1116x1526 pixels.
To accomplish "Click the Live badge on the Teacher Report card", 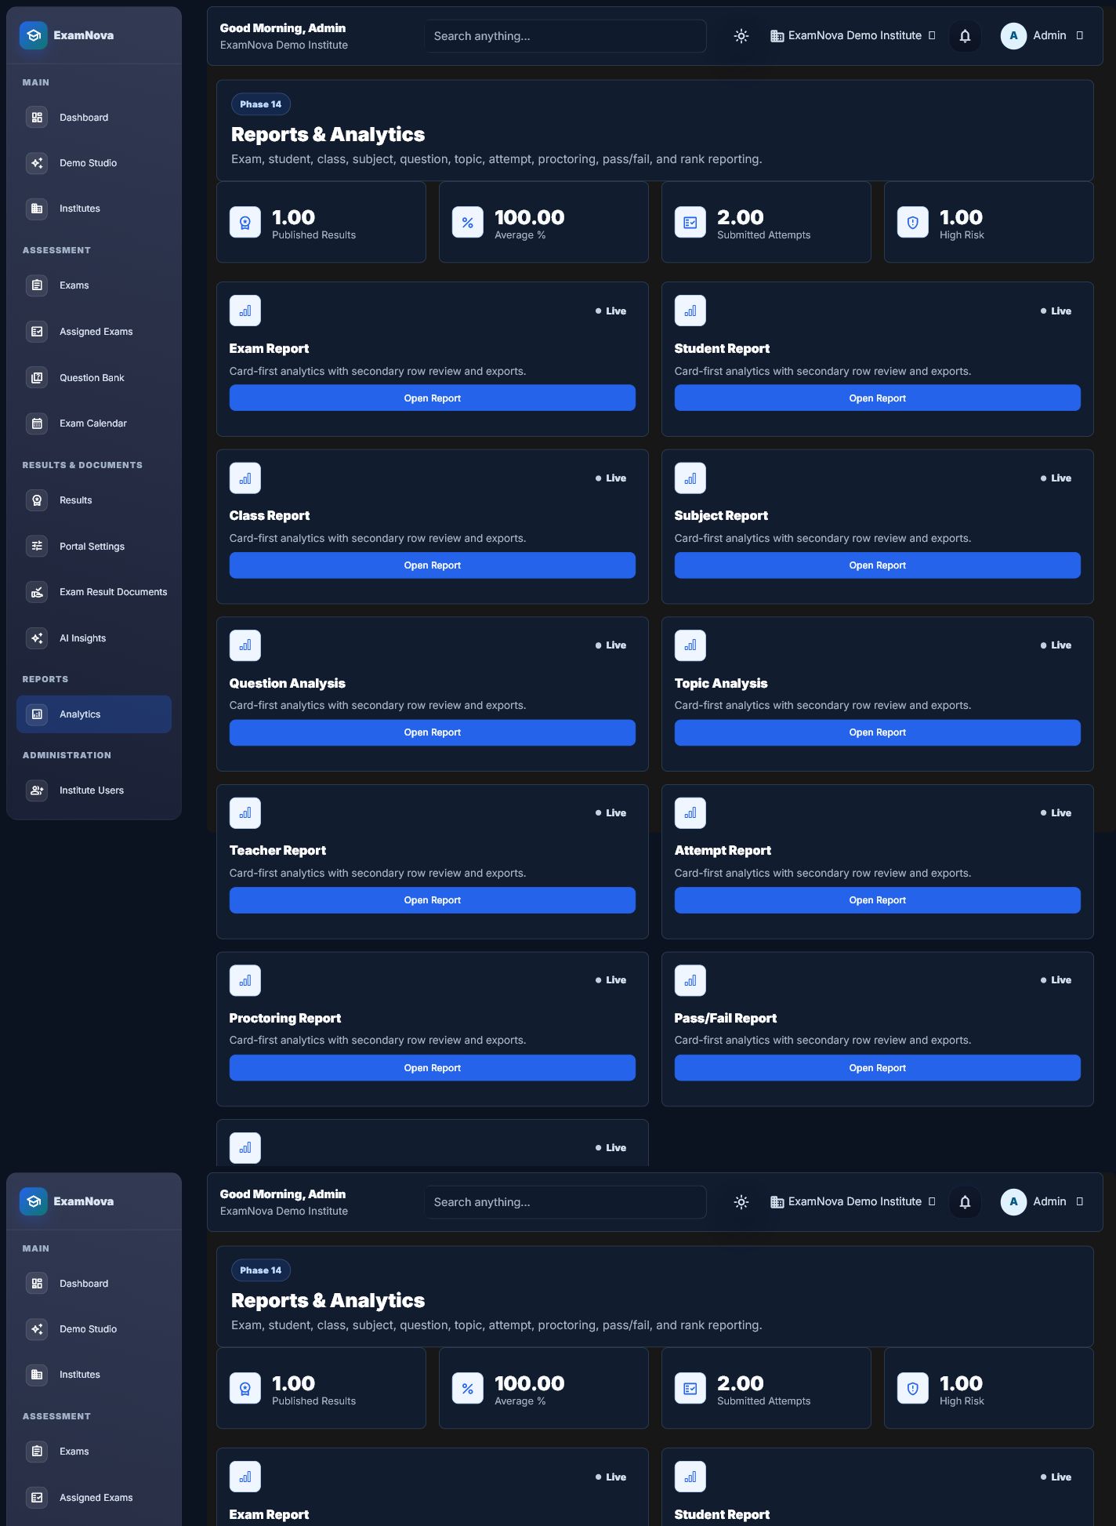I will tap(611, 813).
